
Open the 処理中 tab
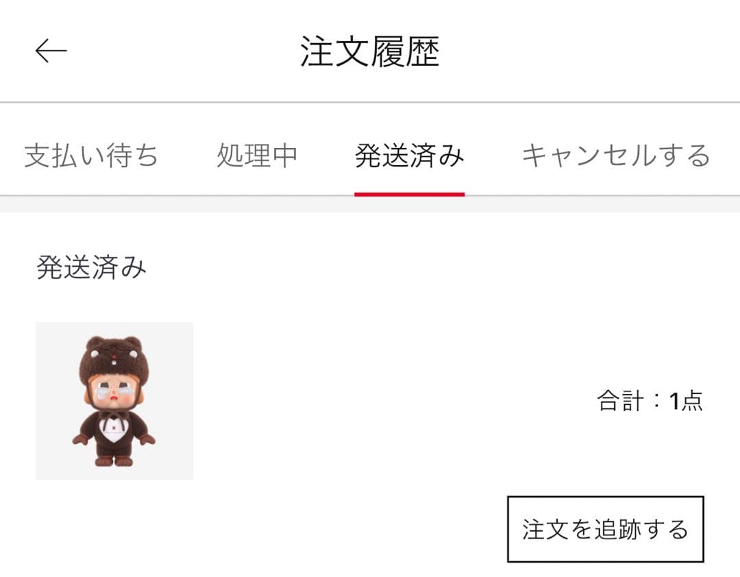pos(257,156)
